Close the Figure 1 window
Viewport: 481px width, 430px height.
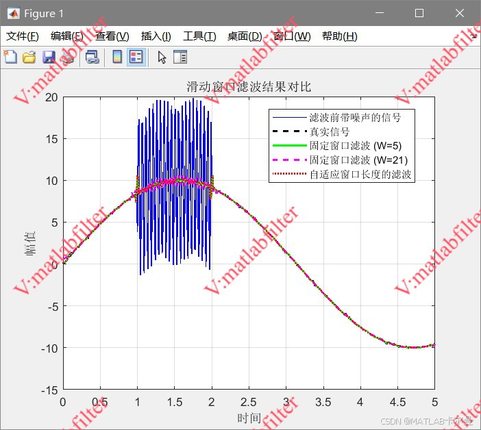(460, 13)
